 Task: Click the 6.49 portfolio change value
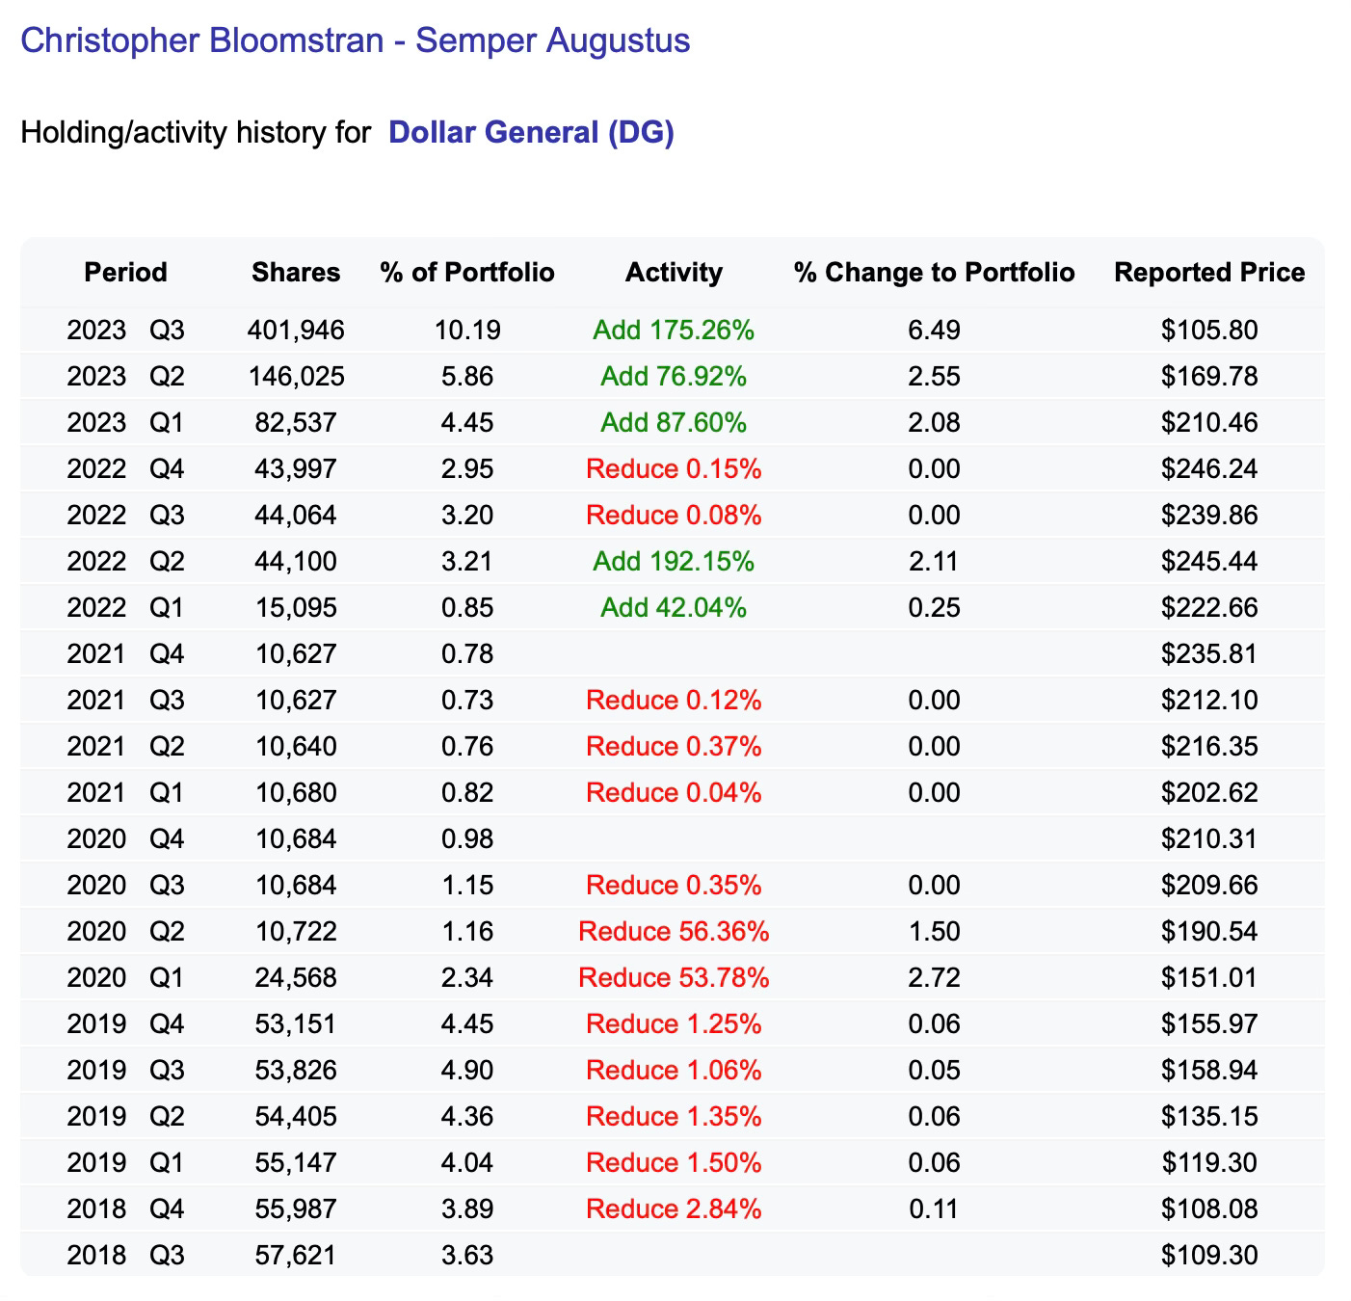click(934, 331)
